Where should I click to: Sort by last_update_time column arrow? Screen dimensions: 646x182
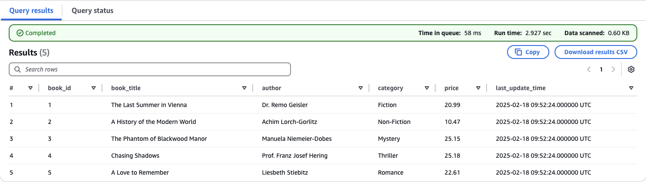click(631, 88)
